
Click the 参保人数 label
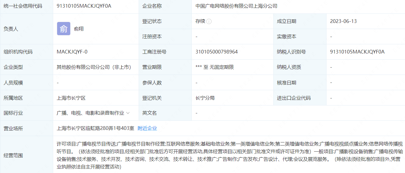click(x=152, y=83)
